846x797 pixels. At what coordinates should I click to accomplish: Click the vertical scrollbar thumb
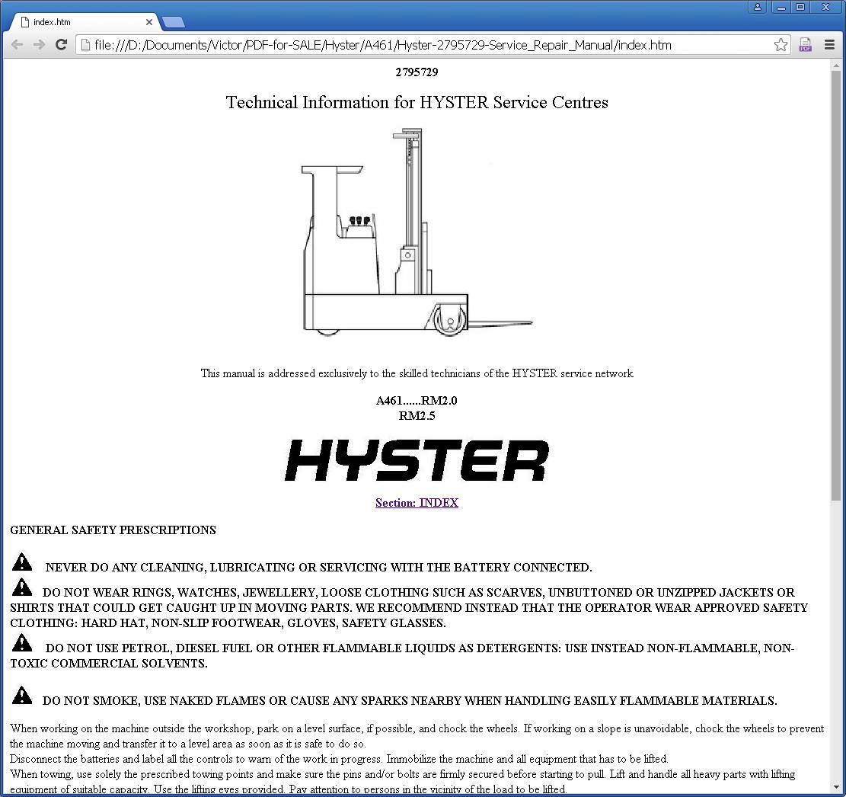[x=836, y=285]
